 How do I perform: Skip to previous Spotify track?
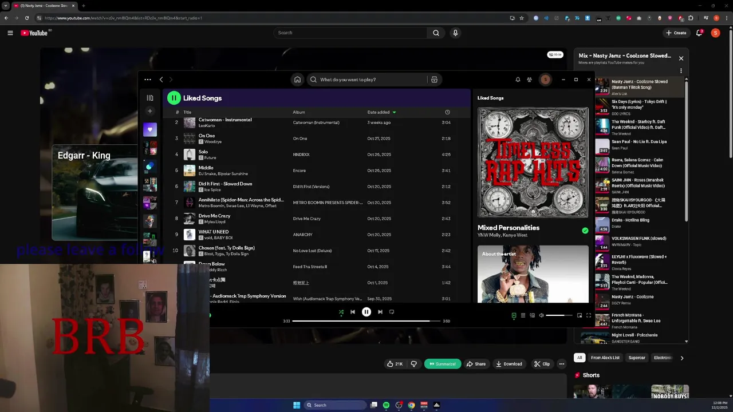(x=353, y=312)
